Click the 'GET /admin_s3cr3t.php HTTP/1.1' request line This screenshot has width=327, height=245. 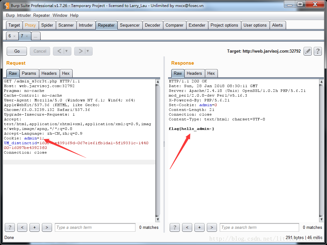[x=42, y=81]
